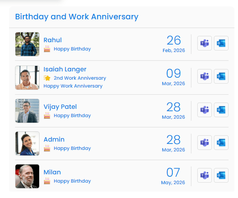Screen dimensions: 238x198
Task: Click Teams icon for Vijay Patel
Action: pos(204,110)
